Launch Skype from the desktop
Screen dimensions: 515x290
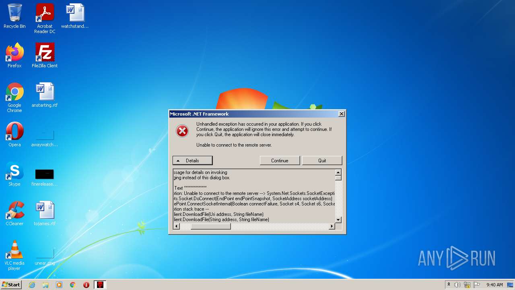click(x=14, y=174)
